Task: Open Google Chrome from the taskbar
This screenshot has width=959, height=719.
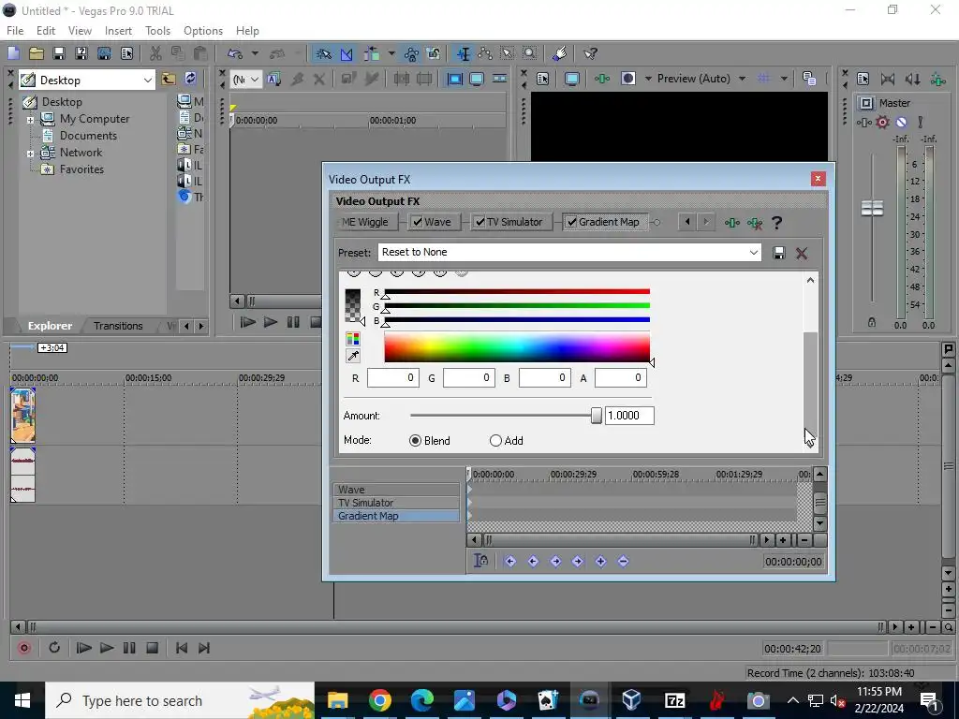Action: pyautogui.click(x=380, y=700)
